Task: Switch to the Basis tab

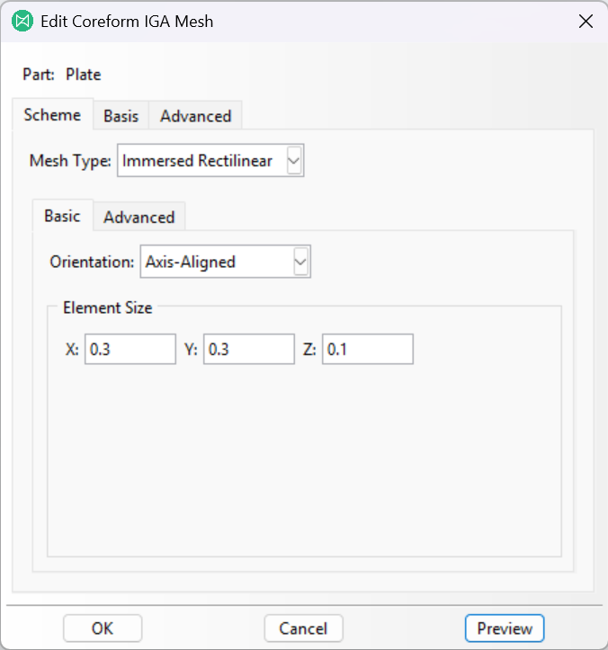Action: [x=121, y=116]
